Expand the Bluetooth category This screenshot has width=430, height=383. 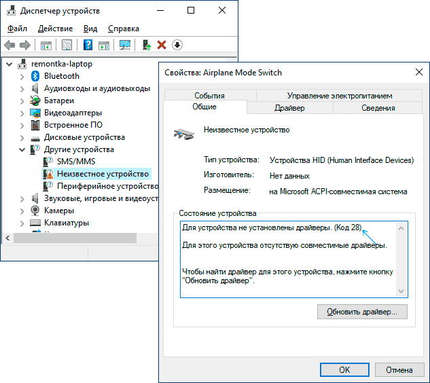22,77
